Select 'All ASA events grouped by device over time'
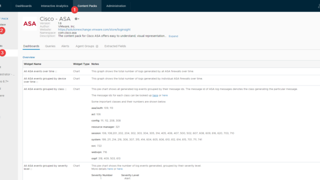 pos(45,80)
